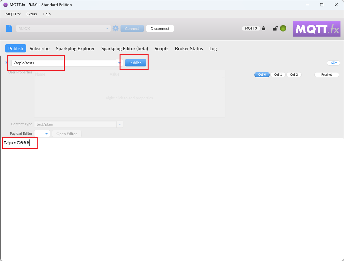The width and height of the screenshot is (344, 261).
Task: Click the User Properties label
Action: click(x=20, y=72)
